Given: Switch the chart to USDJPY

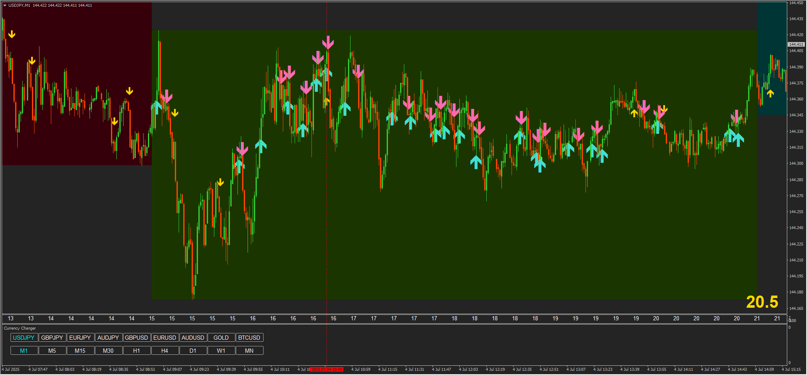Looking at the screenshot, I should tap(24, 338).
